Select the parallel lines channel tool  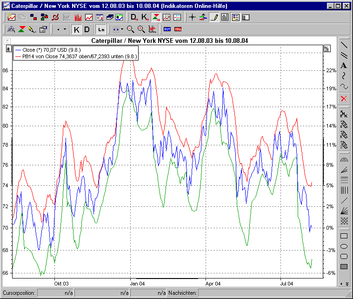coord(344,55)
